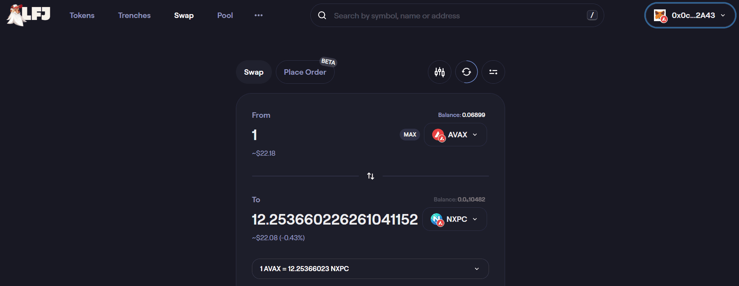Open swap settings slider icon
The width and height of the screenshot is (739, 286).
493,72
